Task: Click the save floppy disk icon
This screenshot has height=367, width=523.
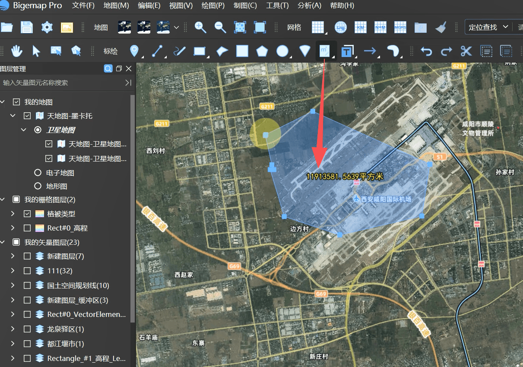Action: [x=27, y=27]
